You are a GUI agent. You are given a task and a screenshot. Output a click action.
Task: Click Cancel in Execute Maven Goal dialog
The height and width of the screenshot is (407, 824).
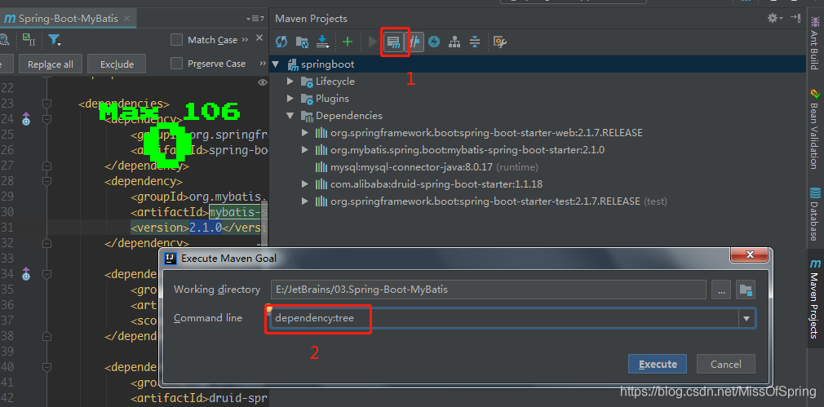point(726,364)
